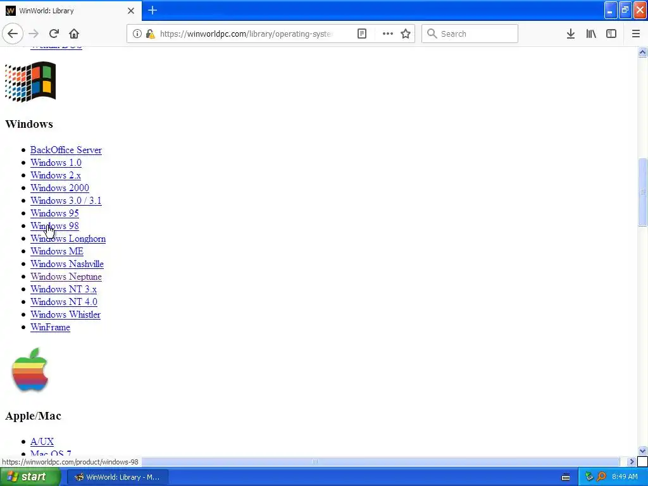Click the Windows flag logo image
The image size is (648, 486).
(30, 82)
